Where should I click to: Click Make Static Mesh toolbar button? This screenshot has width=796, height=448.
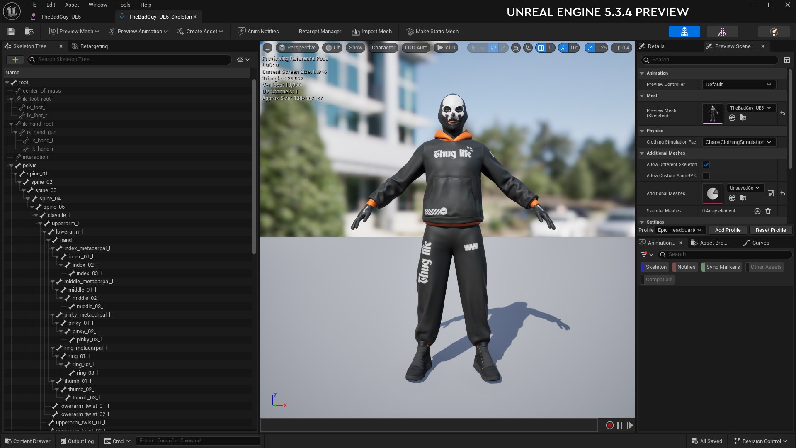point(432,32)
